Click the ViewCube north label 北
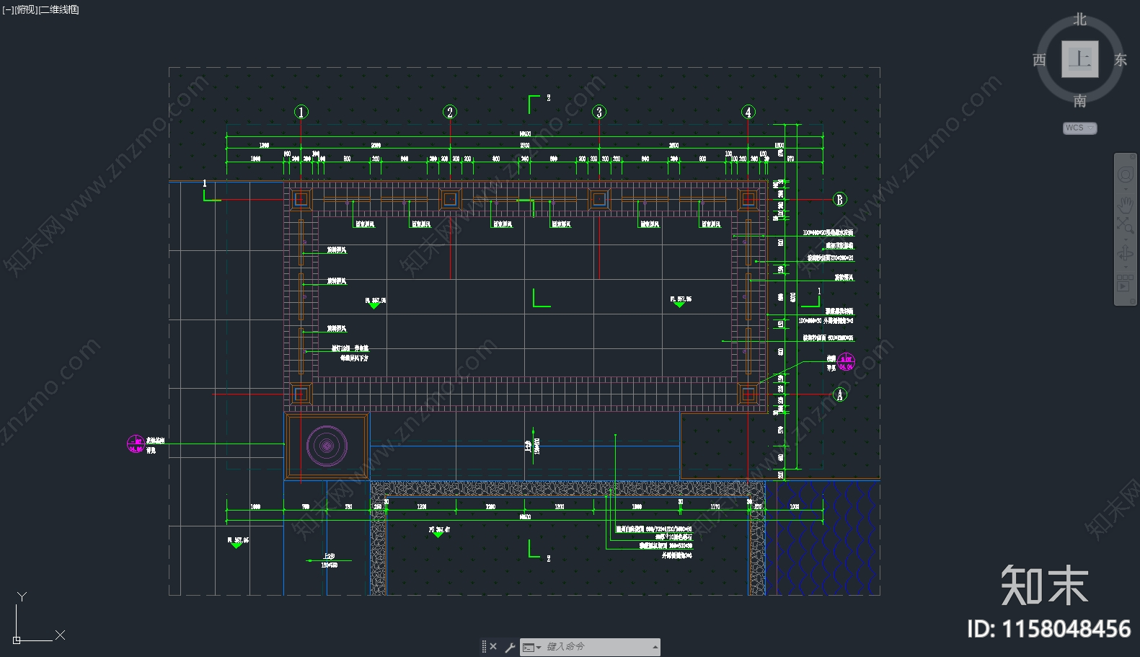 (x=1079, y=19)
